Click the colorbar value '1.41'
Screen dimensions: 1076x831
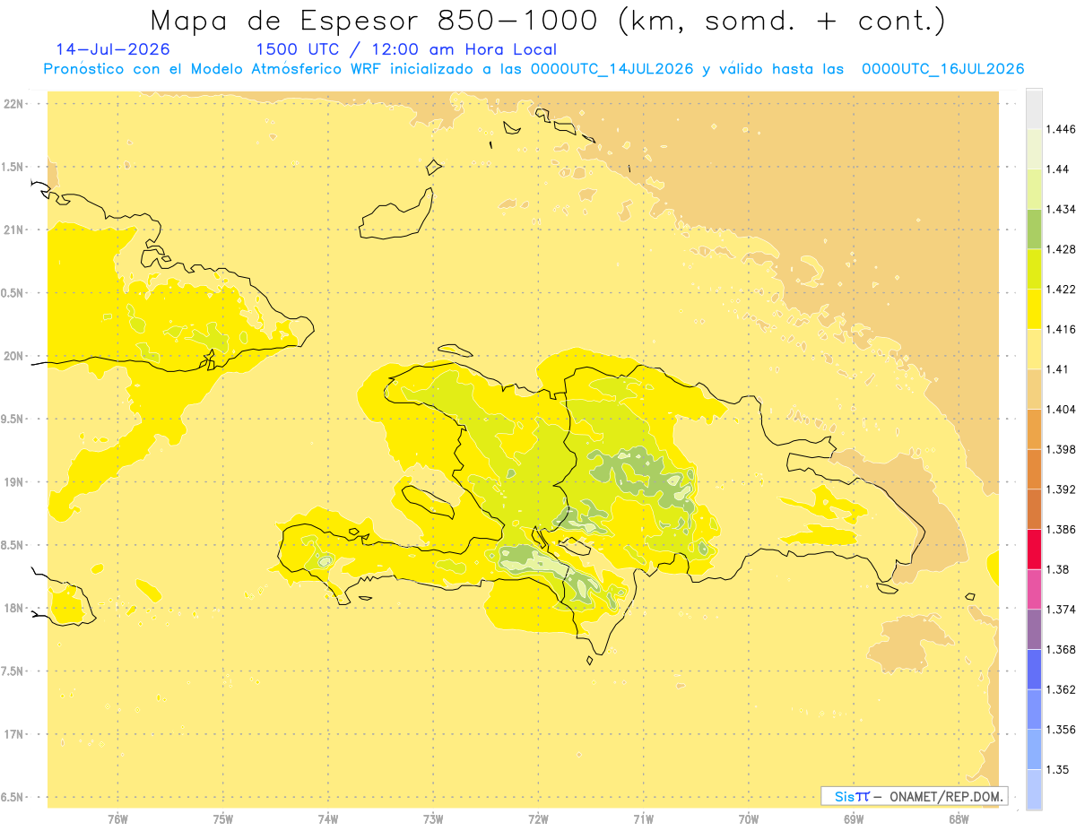[1058, 369]
